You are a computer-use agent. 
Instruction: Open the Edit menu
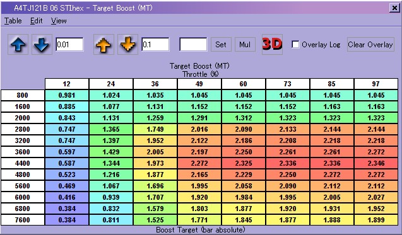coord(36,21)
